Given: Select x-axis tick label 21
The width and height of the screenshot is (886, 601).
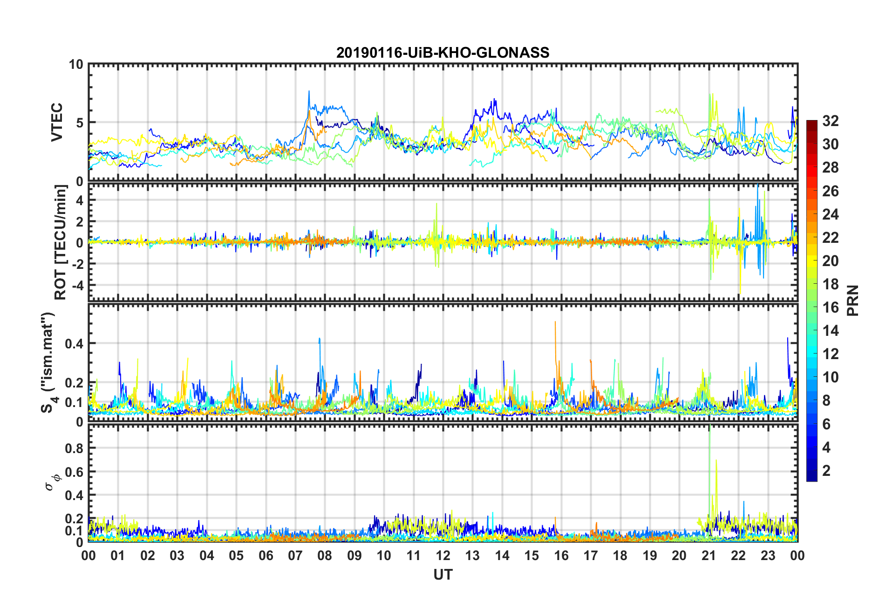Looking at the screenshot, I should pos(709,555).
